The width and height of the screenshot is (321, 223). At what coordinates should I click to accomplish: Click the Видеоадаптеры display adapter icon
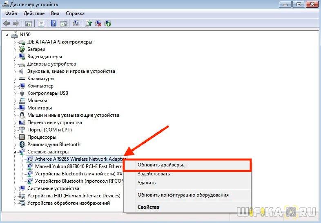pyautogui.click(x=22, y=57)
